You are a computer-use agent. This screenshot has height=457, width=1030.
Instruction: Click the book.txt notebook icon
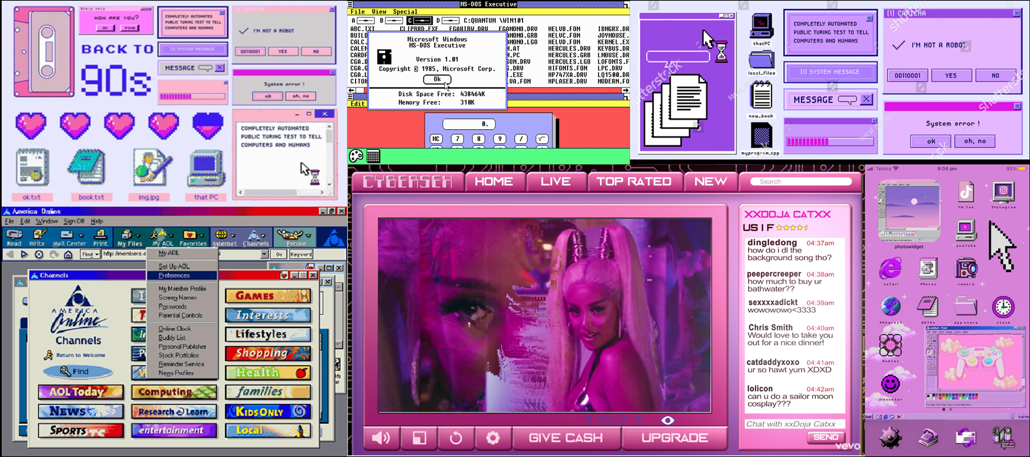(x=89, y=167)
